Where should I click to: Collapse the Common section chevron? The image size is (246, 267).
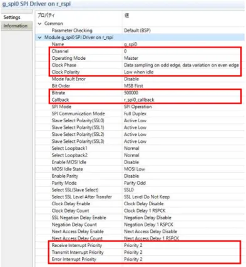(39, 24)
